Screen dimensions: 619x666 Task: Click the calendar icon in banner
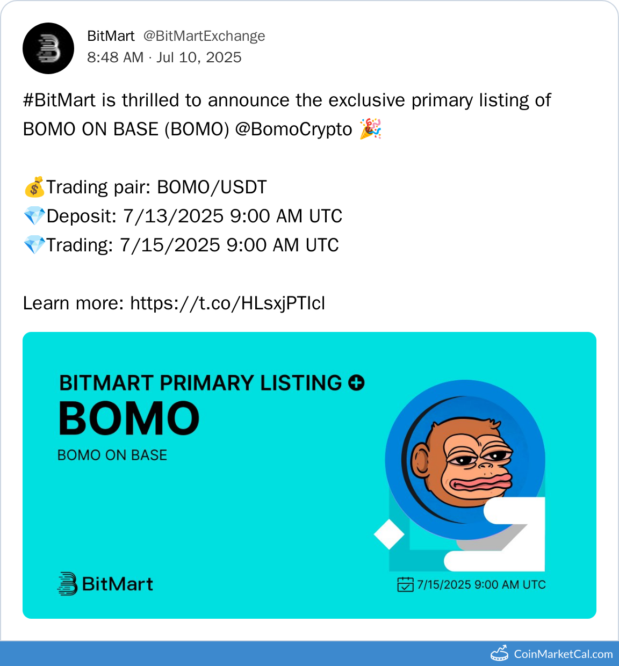click(x=405, y=584)
